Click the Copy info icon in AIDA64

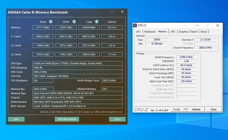[97, 22]
